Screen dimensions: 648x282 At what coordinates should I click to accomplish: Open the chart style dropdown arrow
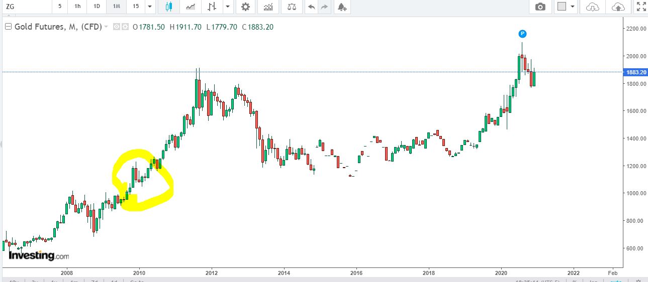(x=228, y=7)
